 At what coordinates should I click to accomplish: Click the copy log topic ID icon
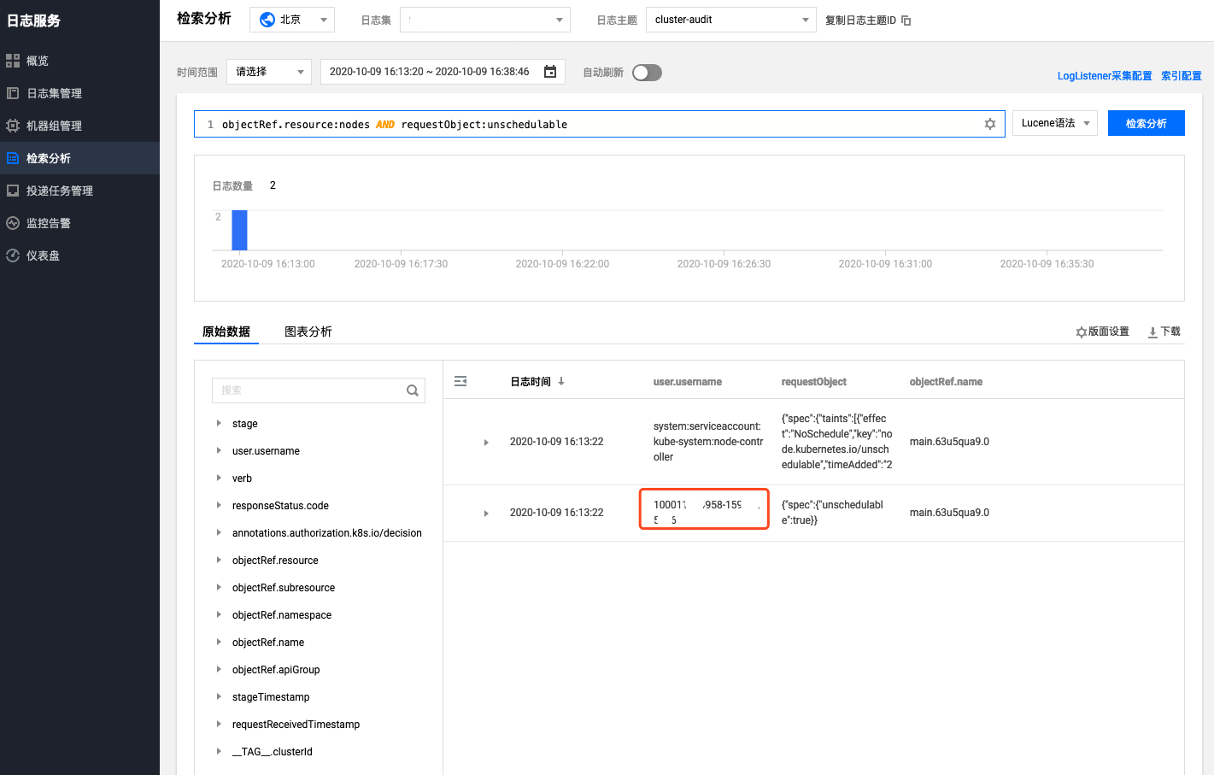click(x=906, y=21)
